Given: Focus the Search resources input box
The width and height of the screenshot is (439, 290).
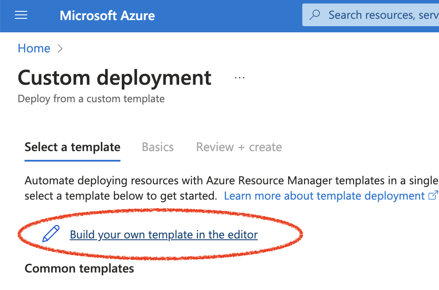Looking at the screenshot, I should (381, 15).
